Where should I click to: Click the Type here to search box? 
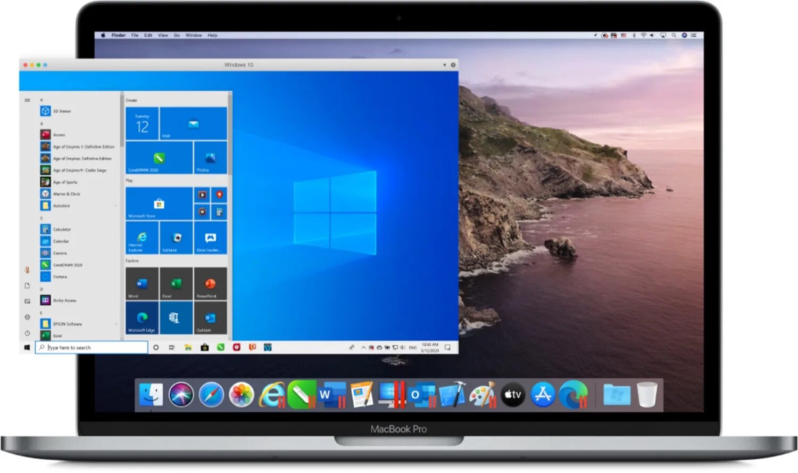point(92,347)
